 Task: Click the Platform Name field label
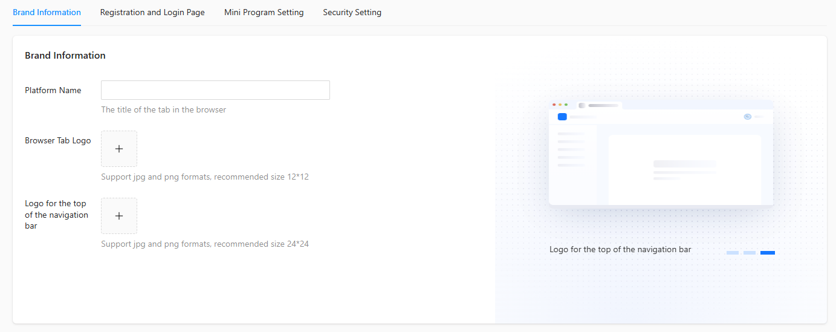click(53, 90)
